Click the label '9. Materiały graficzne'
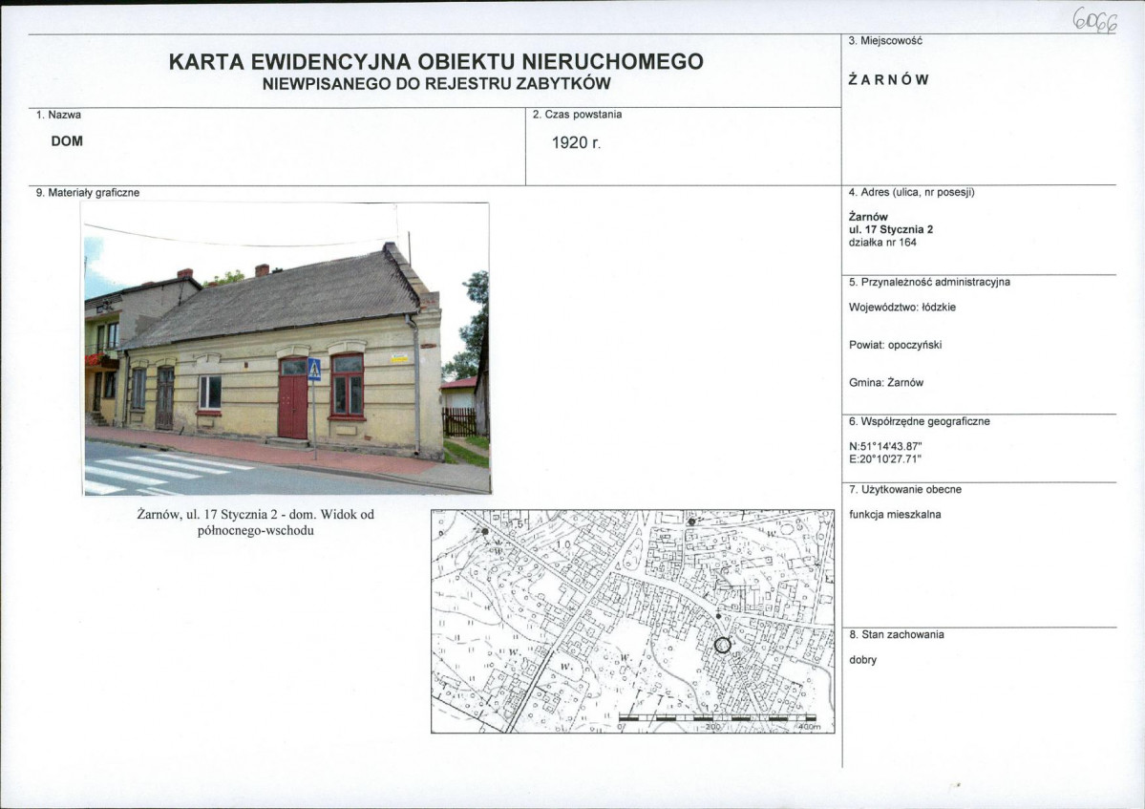1145x809 pixels. 88,193
